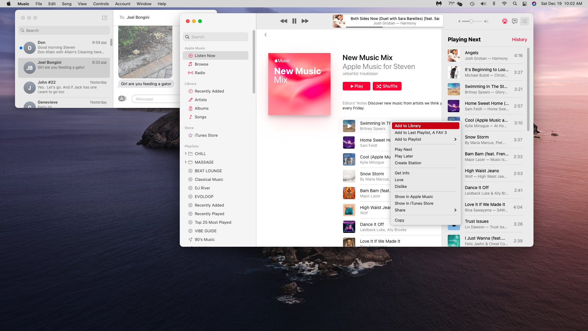Pause the currently playing song

[294, 21]
